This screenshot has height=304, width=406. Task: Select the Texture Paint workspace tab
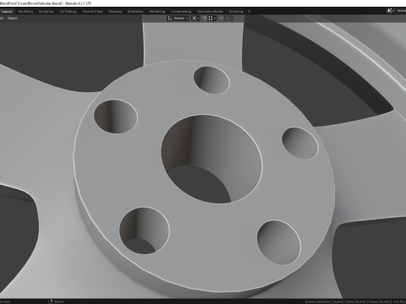(92, 12)
